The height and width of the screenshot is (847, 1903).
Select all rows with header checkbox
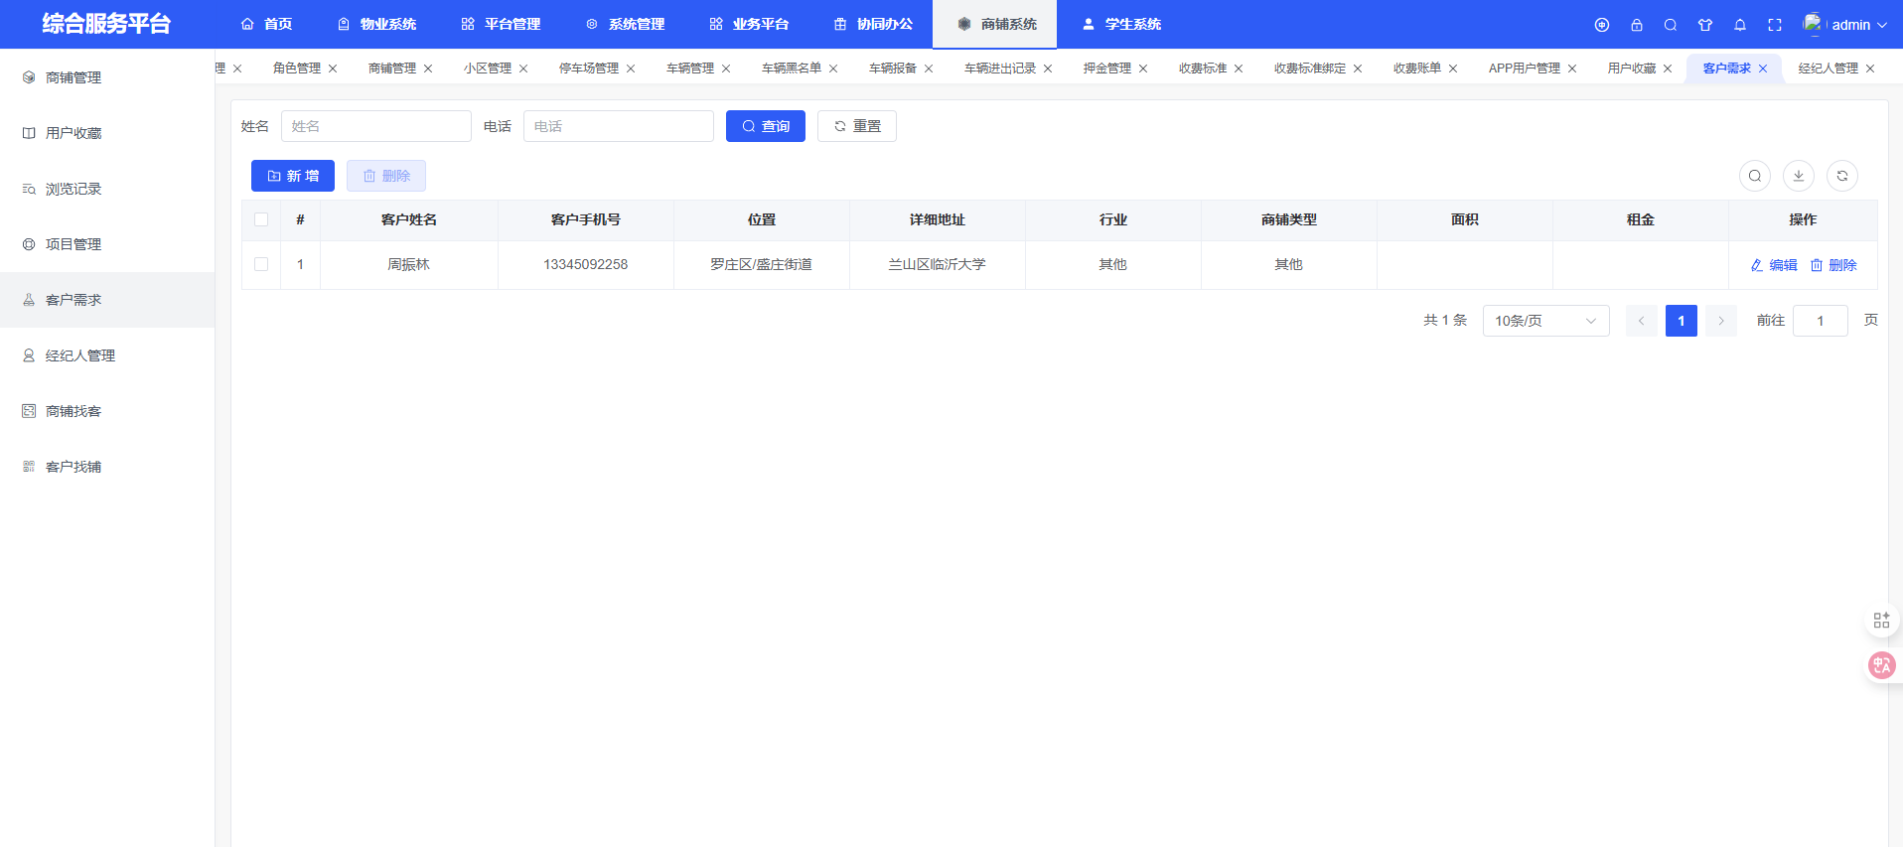[x=261, y=219]
